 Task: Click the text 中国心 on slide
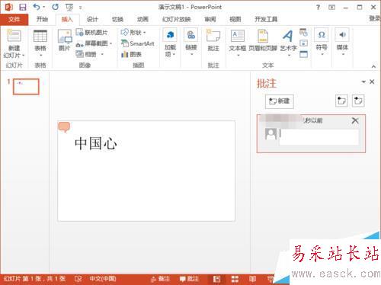coord(96,143)
